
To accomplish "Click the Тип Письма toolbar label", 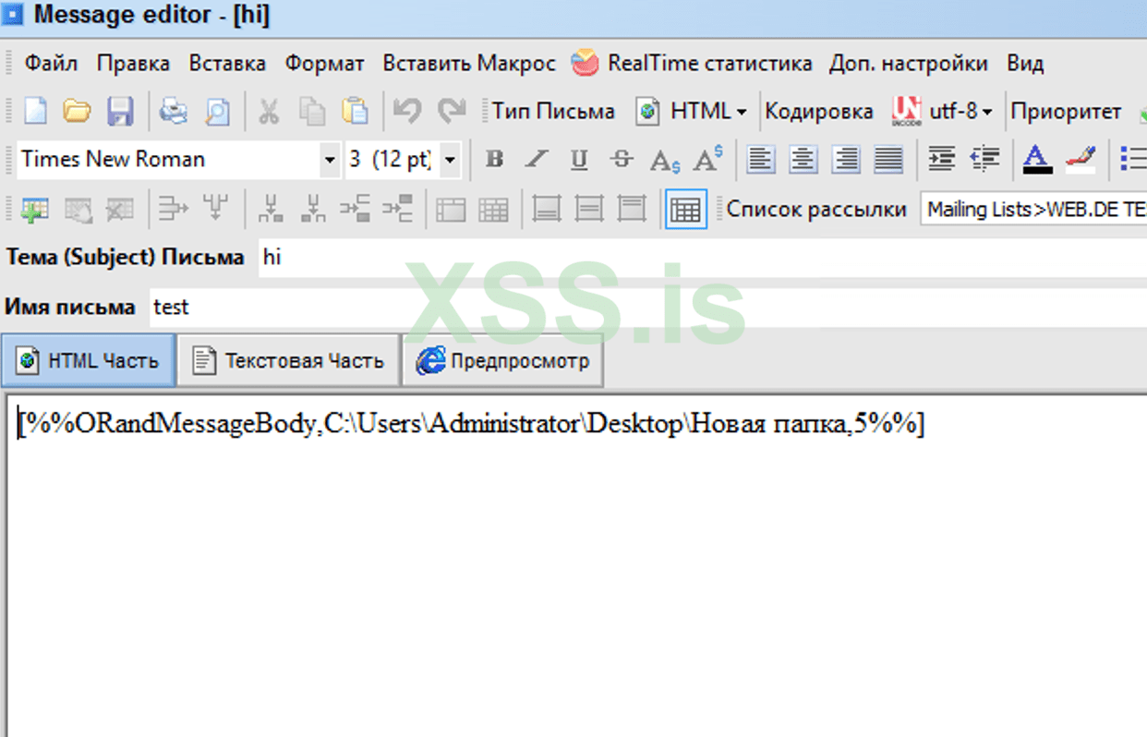I will (x=553, y=112).
